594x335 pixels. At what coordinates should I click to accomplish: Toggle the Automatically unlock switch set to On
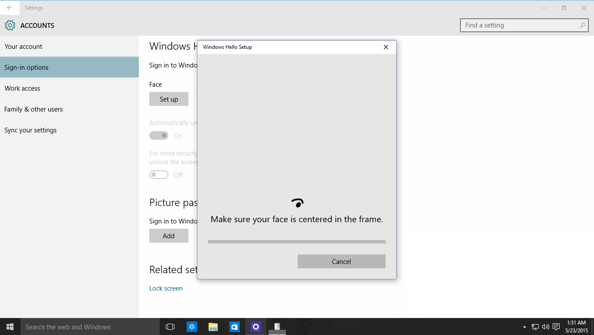(x=159, y=135)
